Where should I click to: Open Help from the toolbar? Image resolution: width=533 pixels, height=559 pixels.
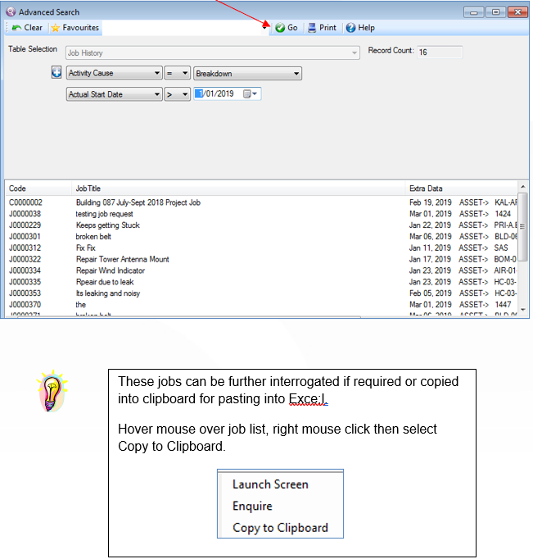[x=360, y=27]
